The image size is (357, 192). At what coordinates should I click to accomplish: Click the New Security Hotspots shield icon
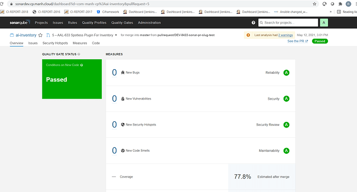tap(123, 124)
